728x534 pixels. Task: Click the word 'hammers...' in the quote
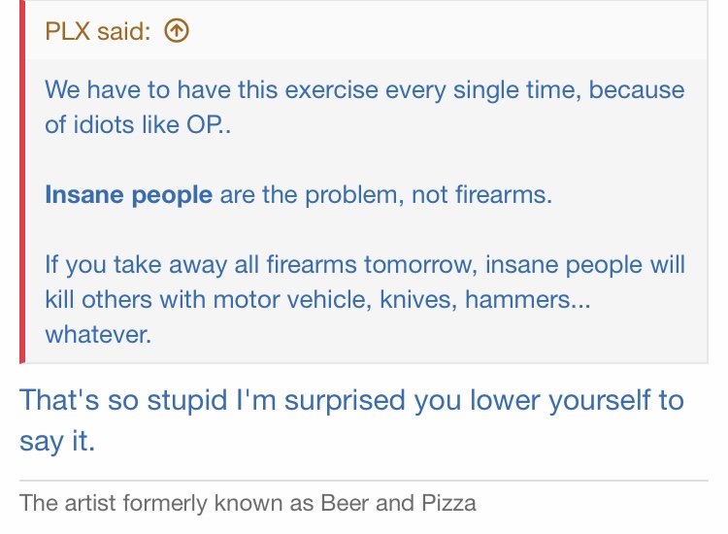tap(528, 299)
